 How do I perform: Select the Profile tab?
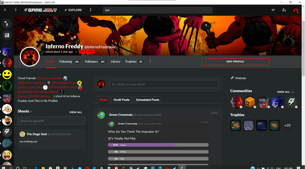(x=50, y=61)
